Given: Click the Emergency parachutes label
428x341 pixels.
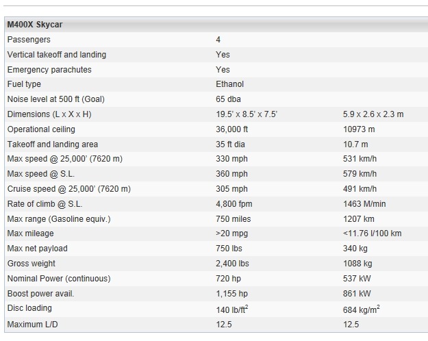Looking at the screenshot, I should (49, 70).
